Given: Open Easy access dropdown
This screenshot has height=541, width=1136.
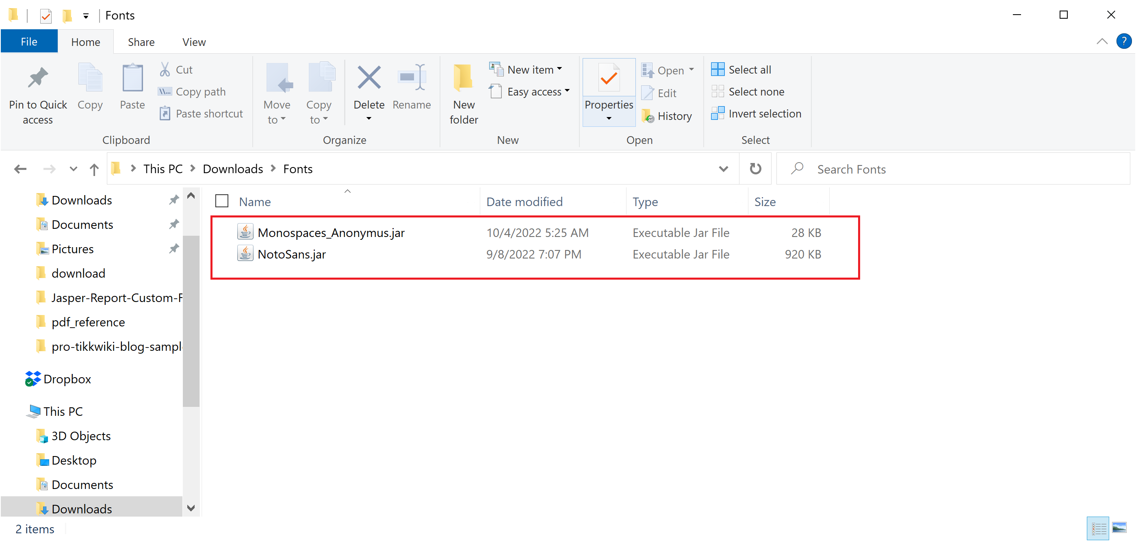Looking at the screenshot, I should point(529,92).
